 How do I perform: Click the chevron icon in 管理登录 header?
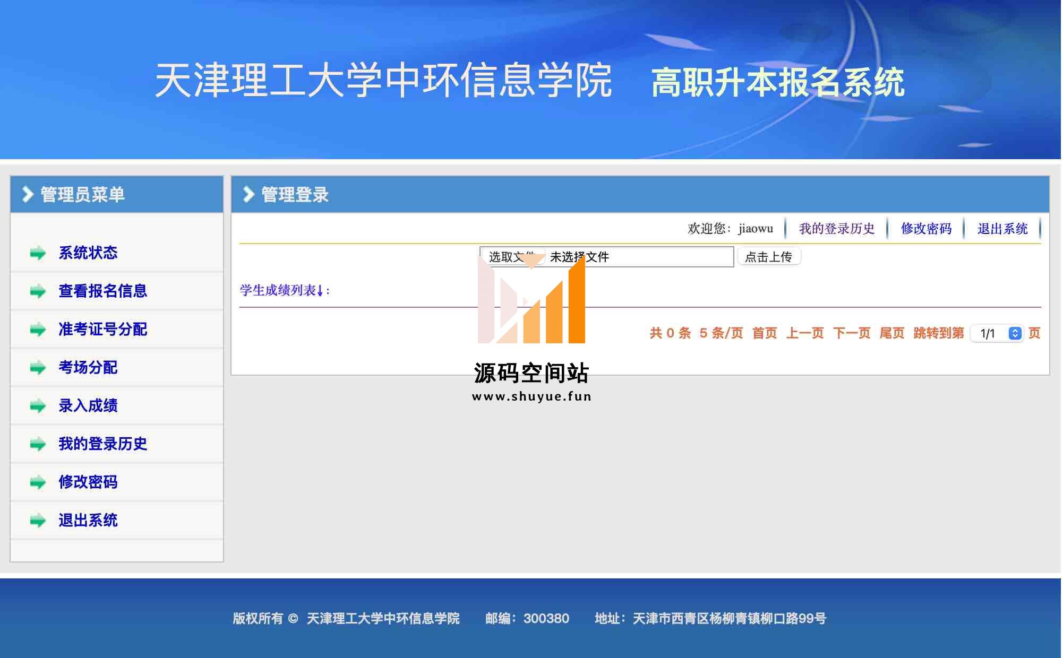(248, 194)
